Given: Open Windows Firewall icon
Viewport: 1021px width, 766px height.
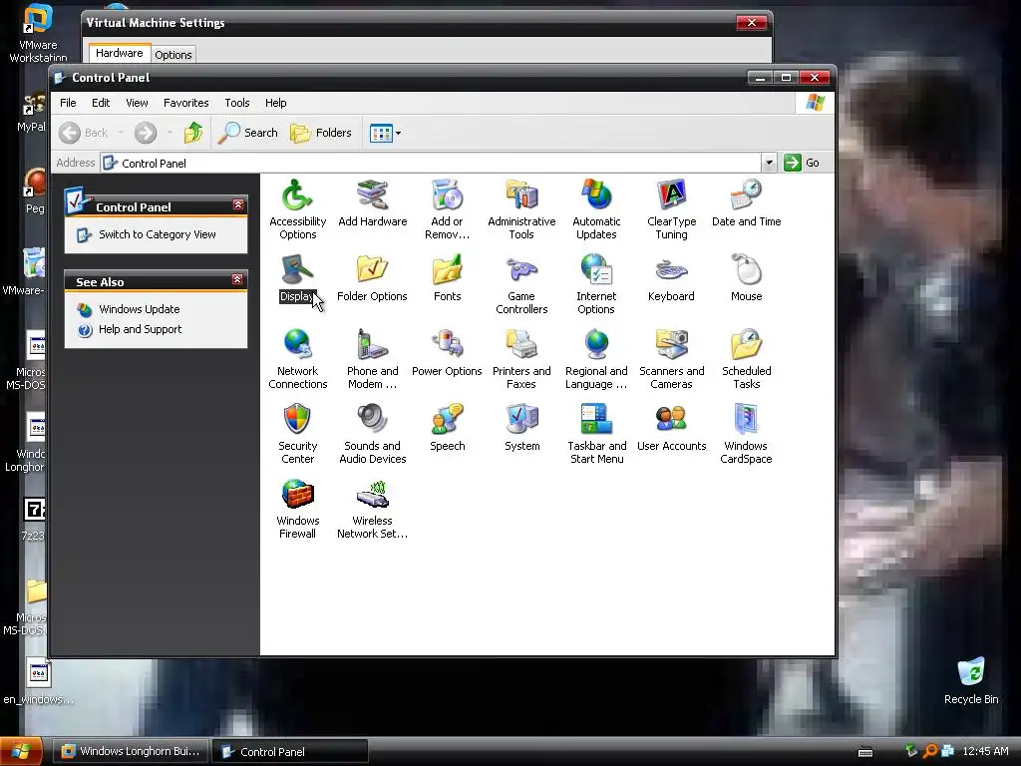Looking at the screenshot, I should point(297,509).
